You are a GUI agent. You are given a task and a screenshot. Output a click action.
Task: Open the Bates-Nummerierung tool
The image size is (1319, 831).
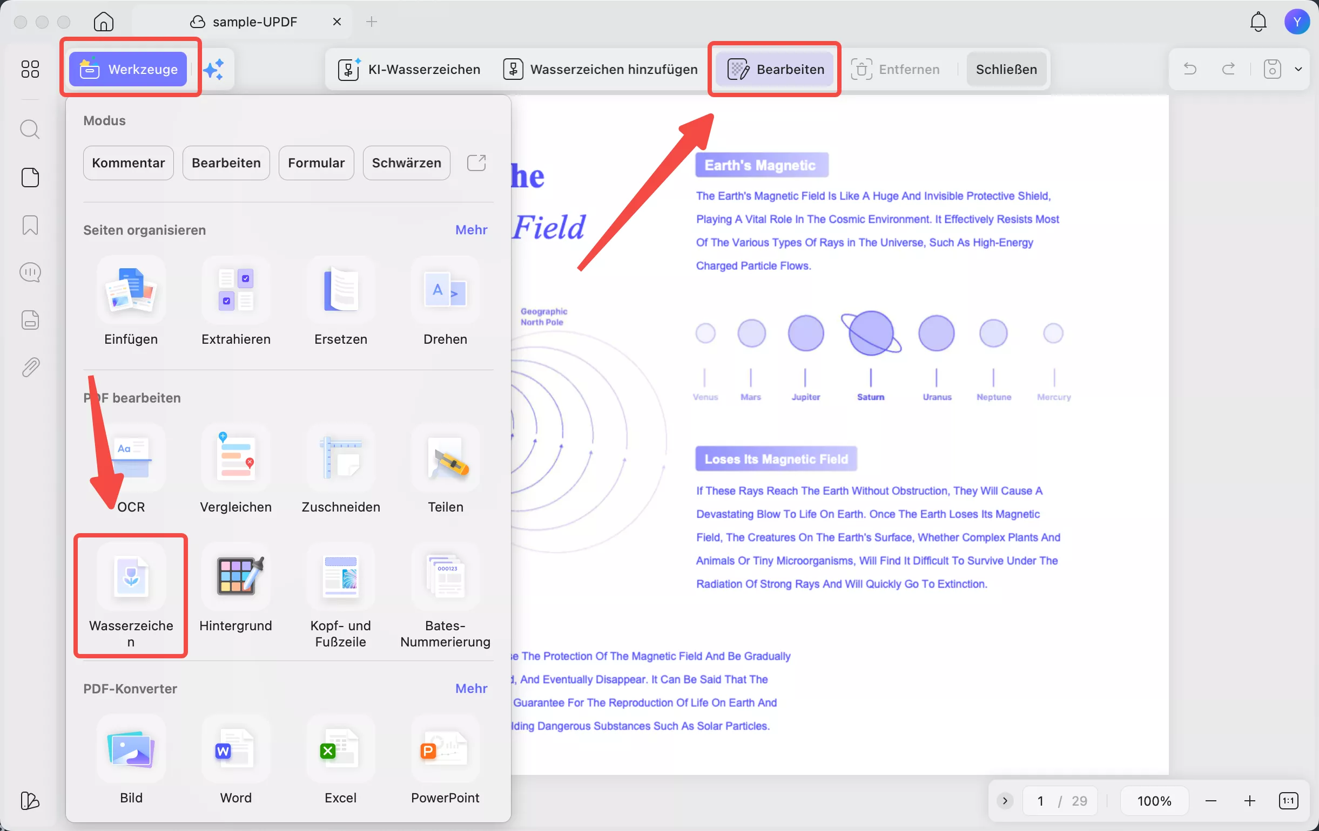tap(445, 596)
